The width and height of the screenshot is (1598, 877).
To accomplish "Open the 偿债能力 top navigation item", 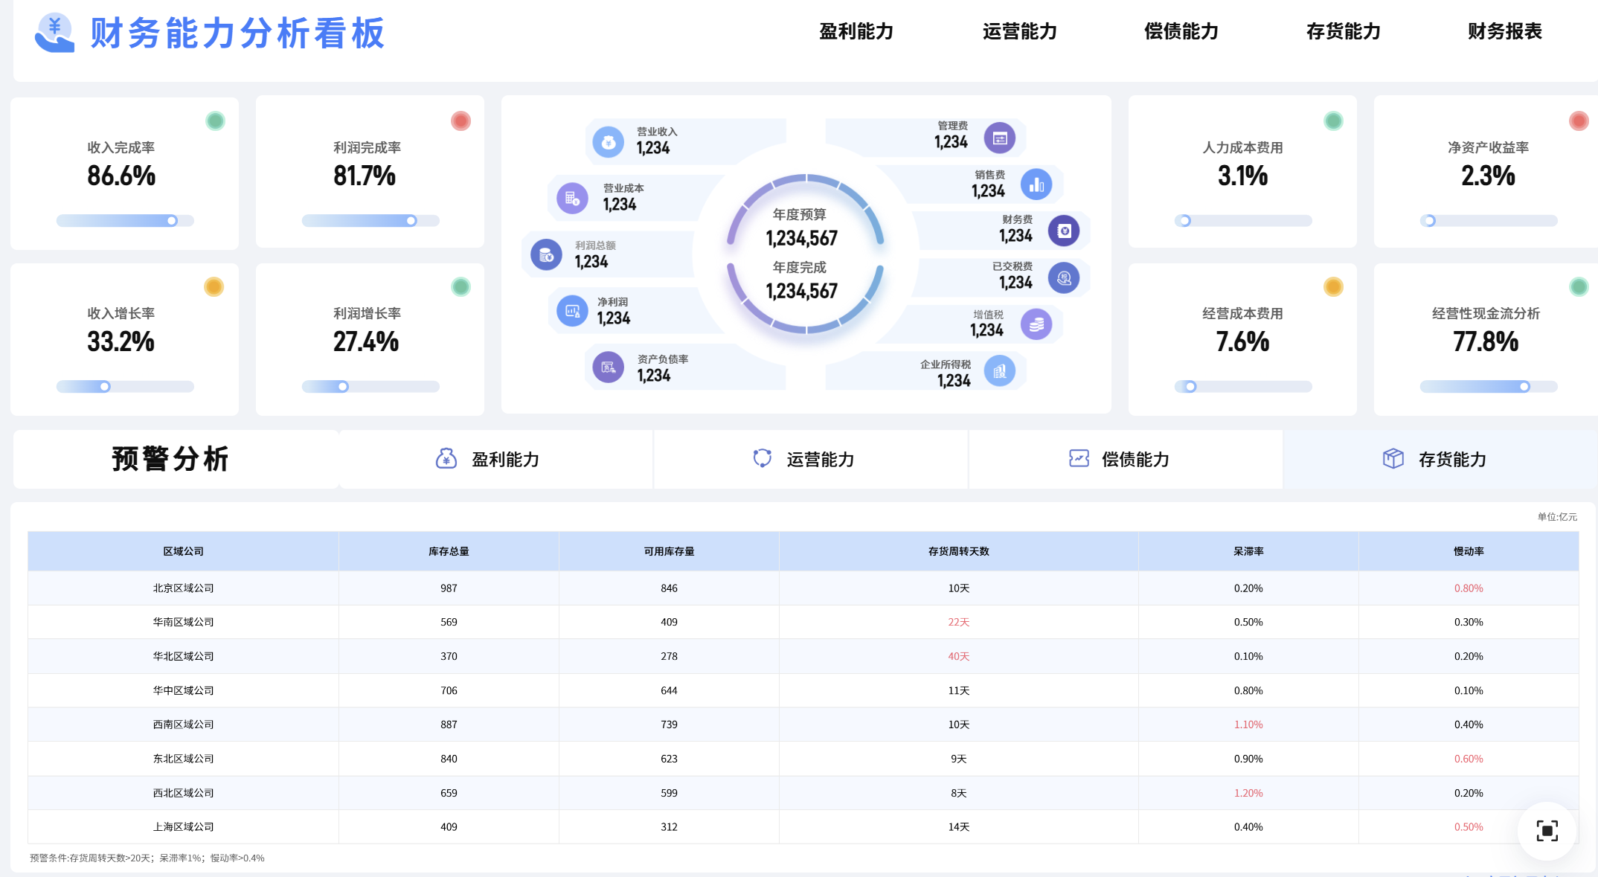I will click(x=1181, y=31).
